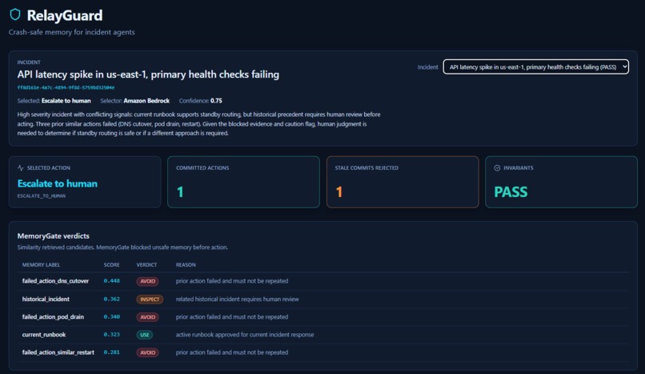Click the VERDICT column header
Screen dimensions: 645x374
[146, 265]
